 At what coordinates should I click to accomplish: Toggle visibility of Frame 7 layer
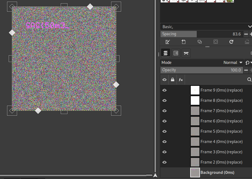(164, 111)
